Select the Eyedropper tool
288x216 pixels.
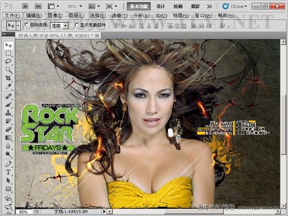(8, 86)
